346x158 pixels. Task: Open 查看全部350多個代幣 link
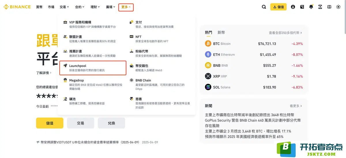pyautogui.click(x=285, y=33)
